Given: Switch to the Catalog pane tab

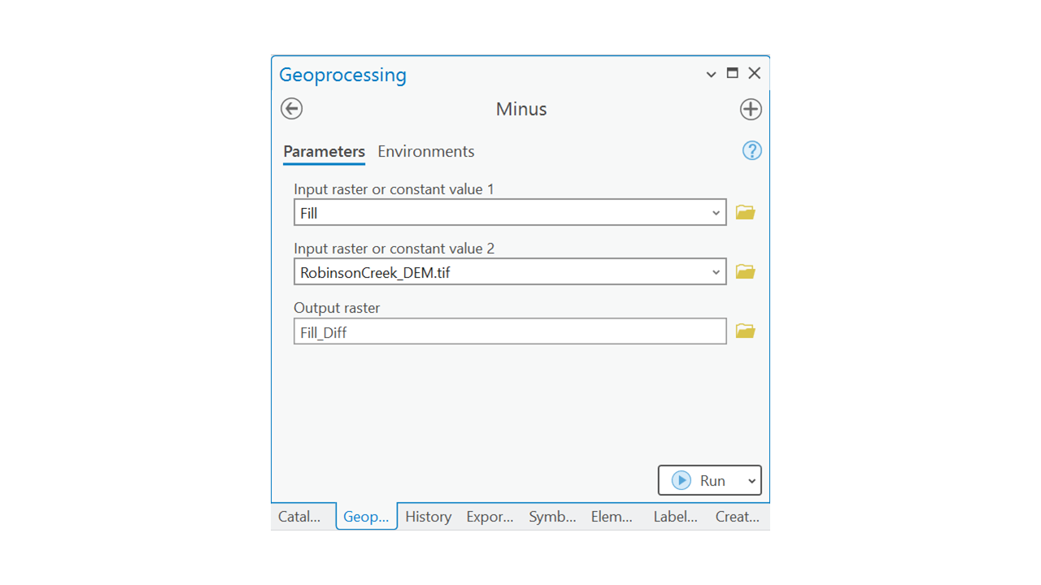Looking at the screenshot, I should (x=299, y=517).
